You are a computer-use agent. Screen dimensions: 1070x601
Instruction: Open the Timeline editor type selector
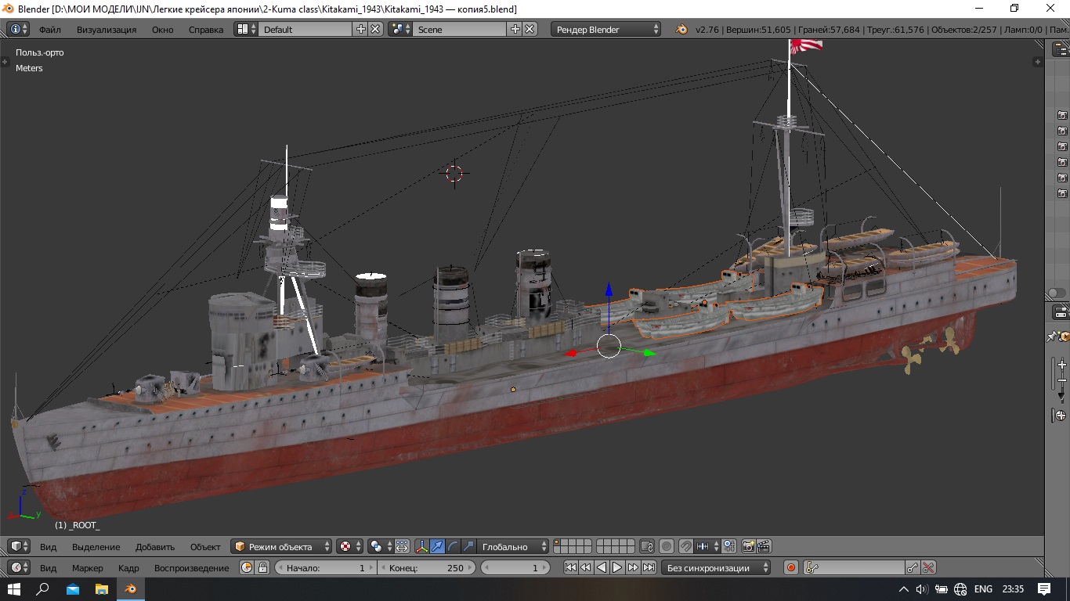18,567
